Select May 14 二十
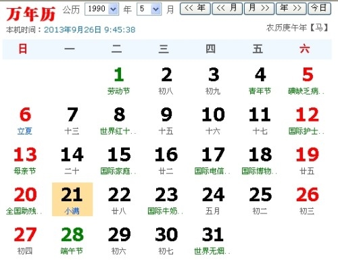The height and width of the screenshot is (260, 338). [x=72, y=161]
